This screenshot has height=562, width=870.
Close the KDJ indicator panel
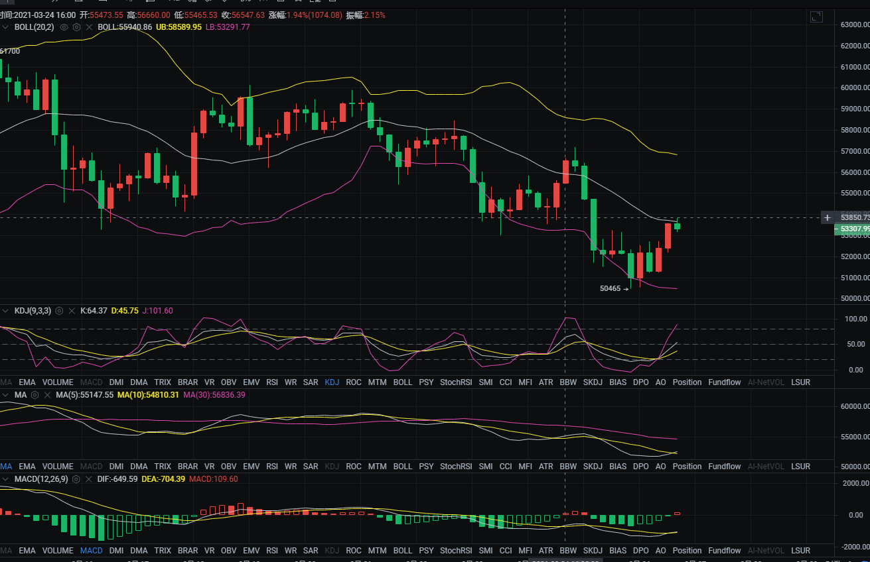tap(72, 311)
